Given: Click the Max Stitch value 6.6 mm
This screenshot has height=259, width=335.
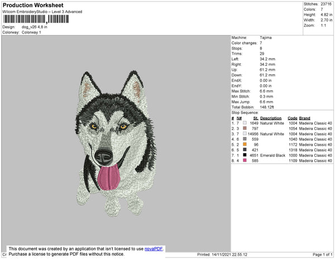Looking at the screenshot, I should point(266,91).
